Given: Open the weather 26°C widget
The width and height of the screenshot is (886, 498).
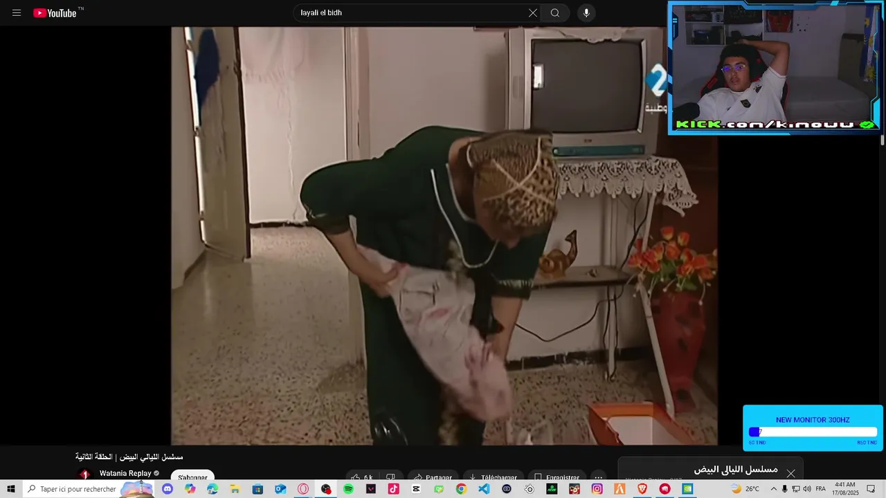Looking at the screenshot, I should [746, 489].
